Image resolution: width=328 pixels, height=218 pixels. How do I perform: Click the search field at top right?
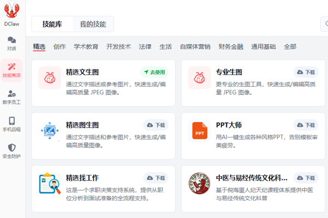tap(324, 24)
